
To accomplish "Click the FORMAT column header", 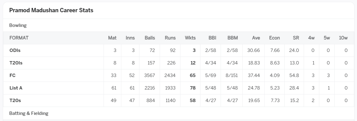I will point(19,38).
